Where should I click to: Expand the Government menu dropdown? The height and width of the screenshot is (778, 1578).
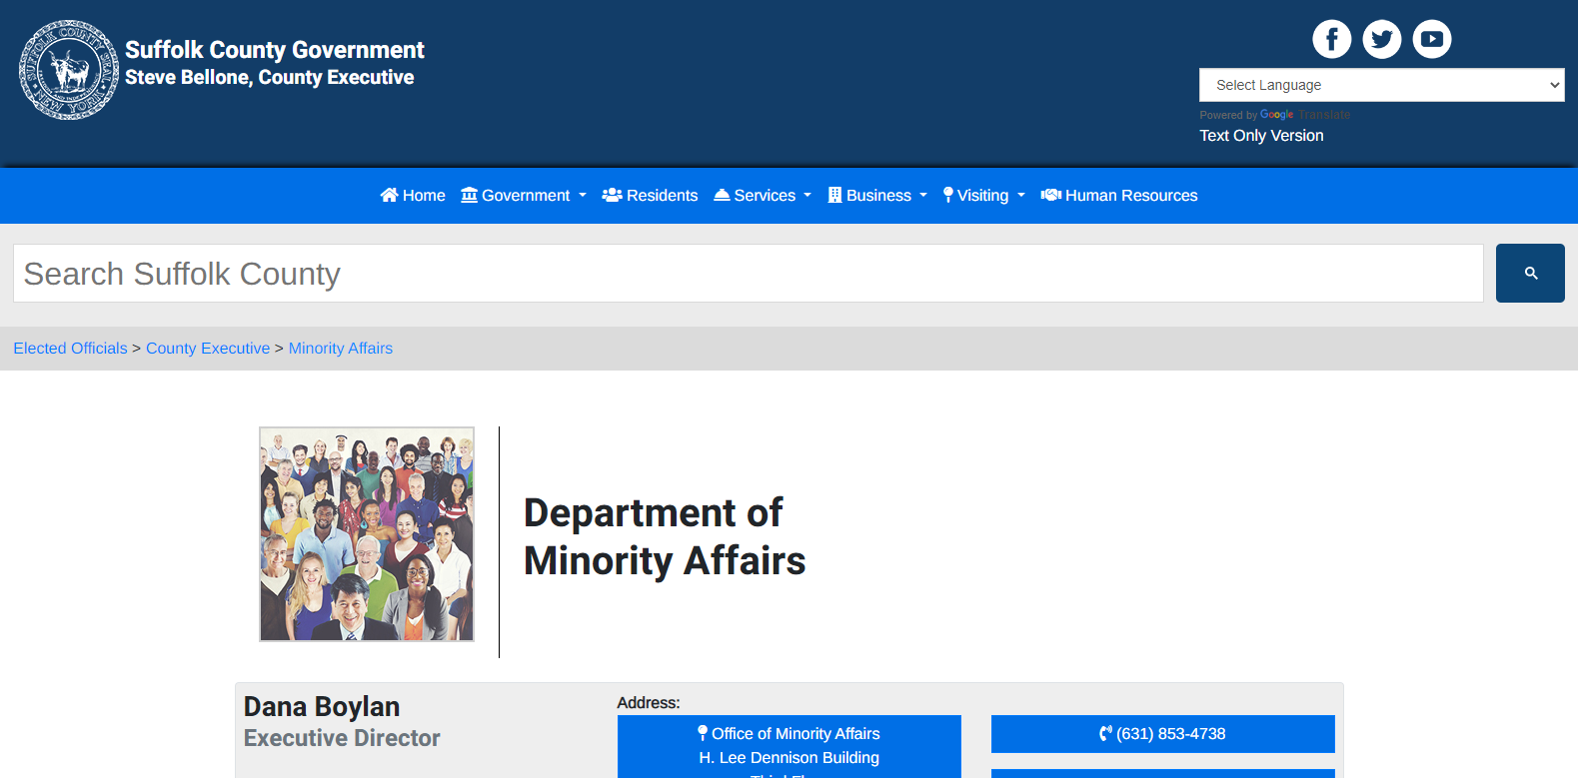(x=524, y=196)
